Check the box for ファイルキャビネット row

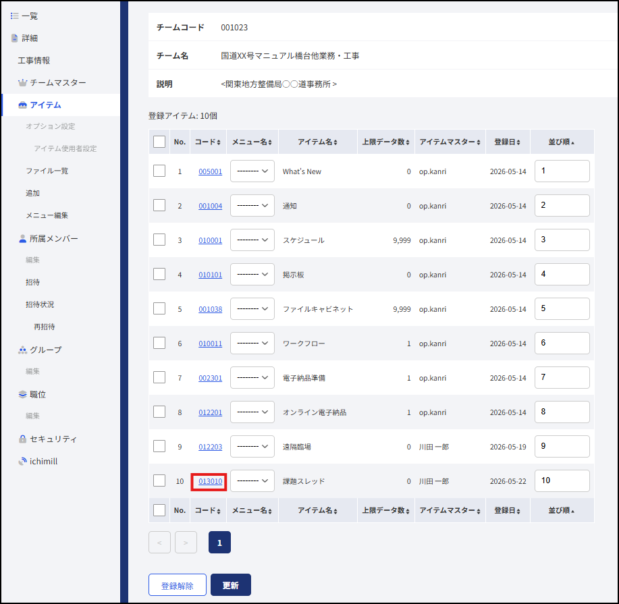(159, 308)
